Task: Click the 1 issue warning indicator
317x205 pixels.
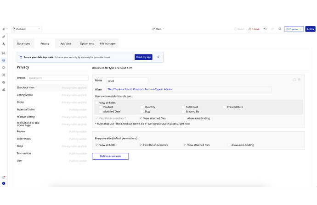Action: [x=254, y=29]
